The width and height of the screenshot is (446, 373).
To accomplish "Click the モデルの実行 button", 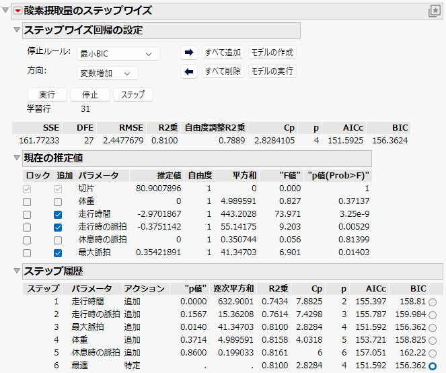I will click(272, 71).
